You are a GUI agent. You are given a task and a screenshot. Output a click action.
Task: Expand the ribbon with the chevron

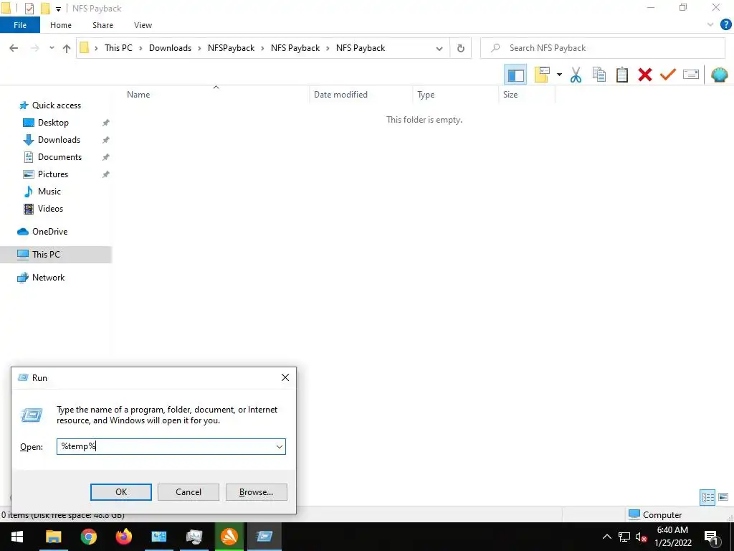pos(710,25)
